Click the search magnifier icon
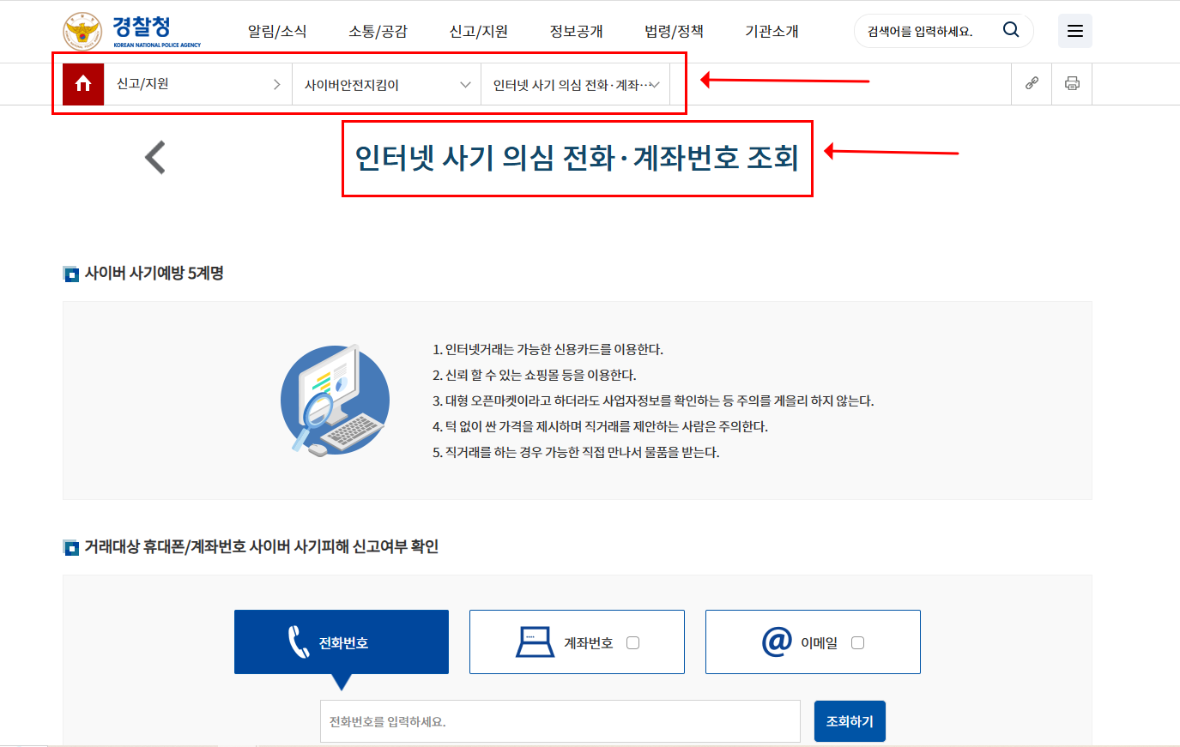Viewport: 1180px width, 747px height. [x=1010, y=29]
